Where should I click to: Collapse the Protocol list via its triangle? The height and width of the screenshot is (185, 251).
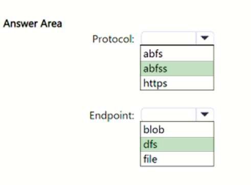(x=204, y=38)
